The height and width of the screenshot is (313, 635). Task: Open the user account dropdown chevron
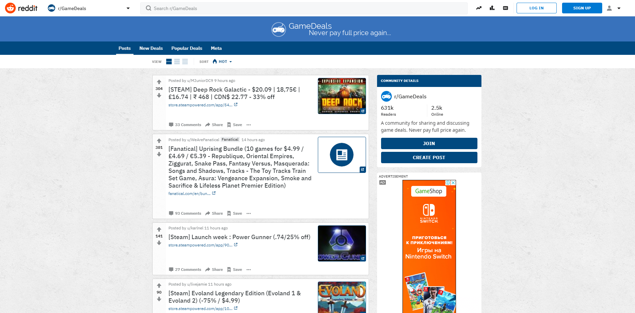619,8
